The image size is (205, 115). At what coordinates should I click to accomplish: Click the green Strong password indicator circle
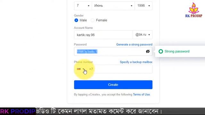point(161,51)
